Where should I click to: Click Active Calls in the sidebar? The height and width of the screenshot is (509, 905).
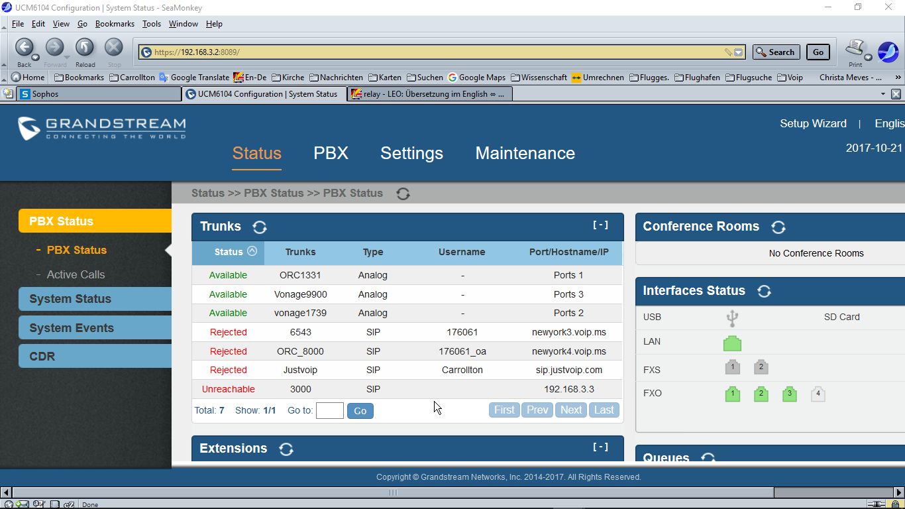(x=76, y=274)
